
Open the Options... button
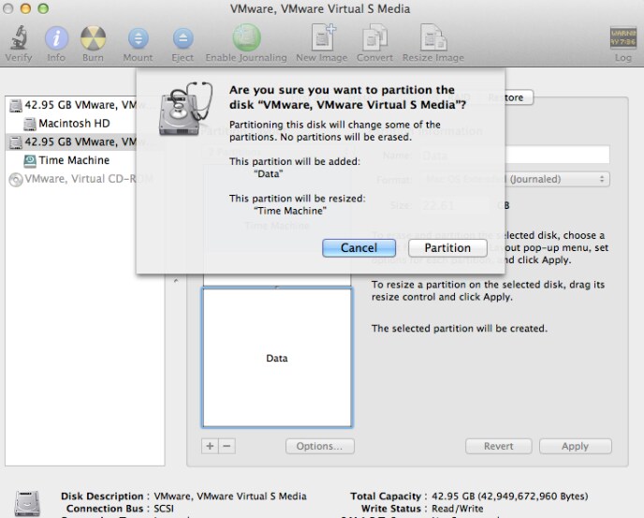(x=320, y=446)
